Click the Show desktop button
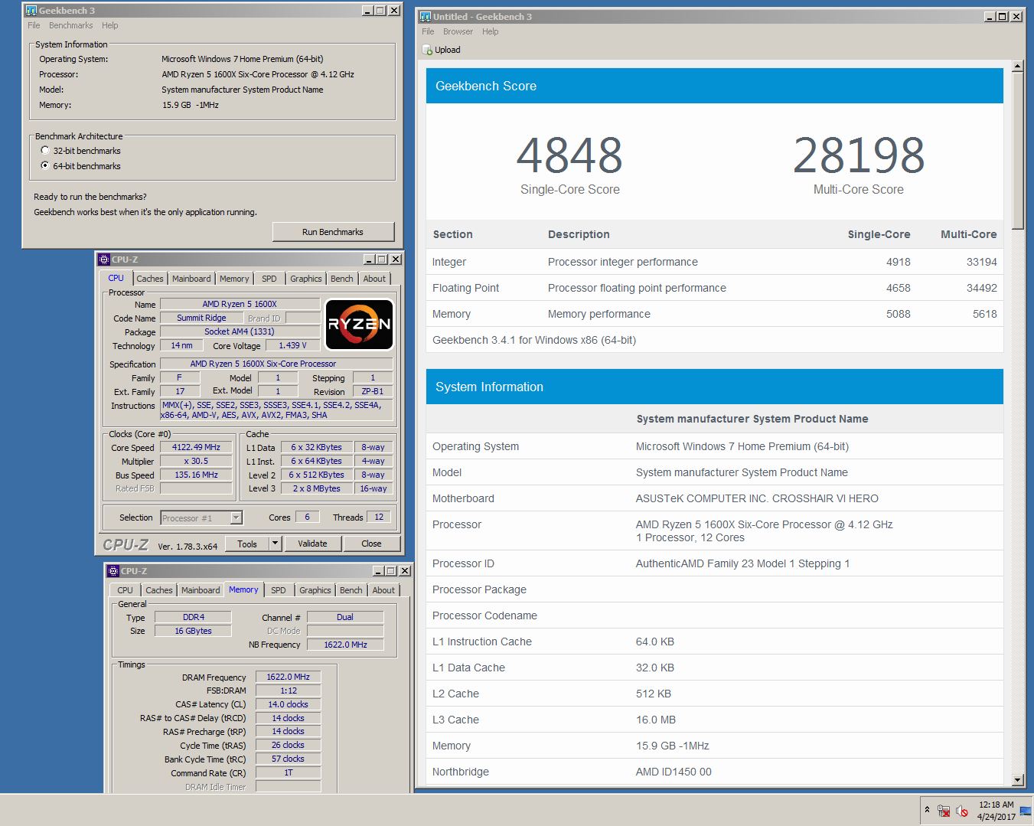1034x826 pixels. (1026, 811)
